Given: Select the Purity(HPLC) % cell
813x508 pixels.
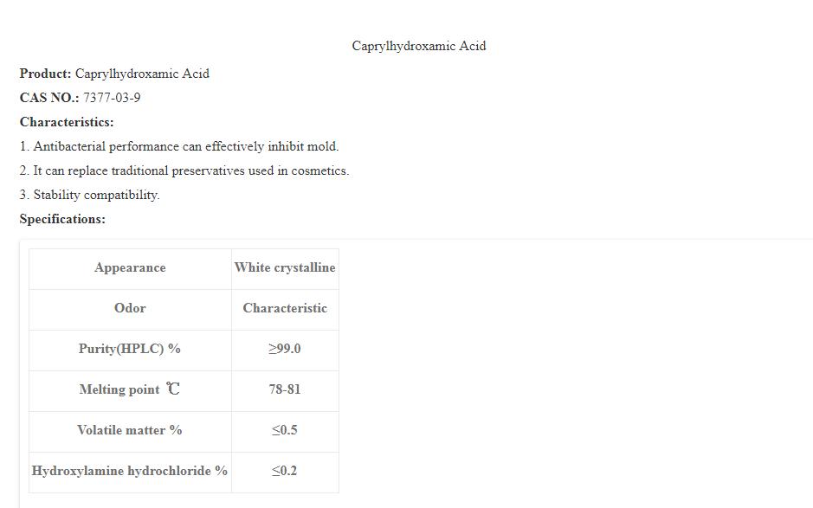Looking at the screenshot, I should (130, 350).
